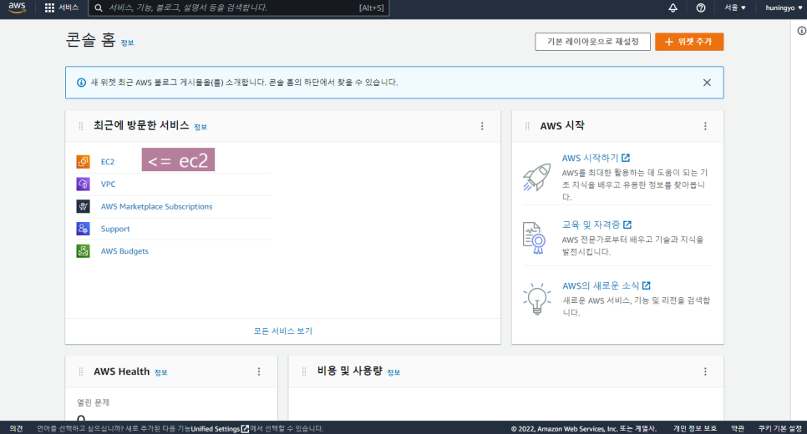
Task: Open options menu of AWS Health widget
Action: tap(259, 371)
